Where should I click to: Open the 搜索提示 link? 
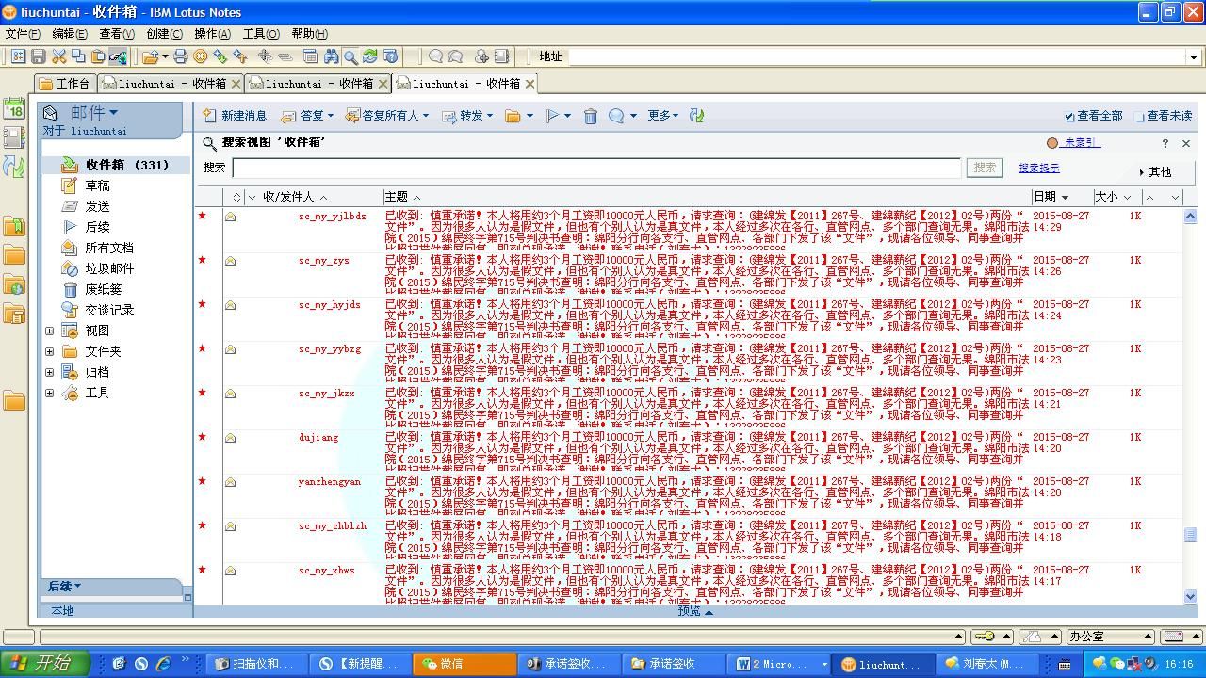pos(1039,168)
